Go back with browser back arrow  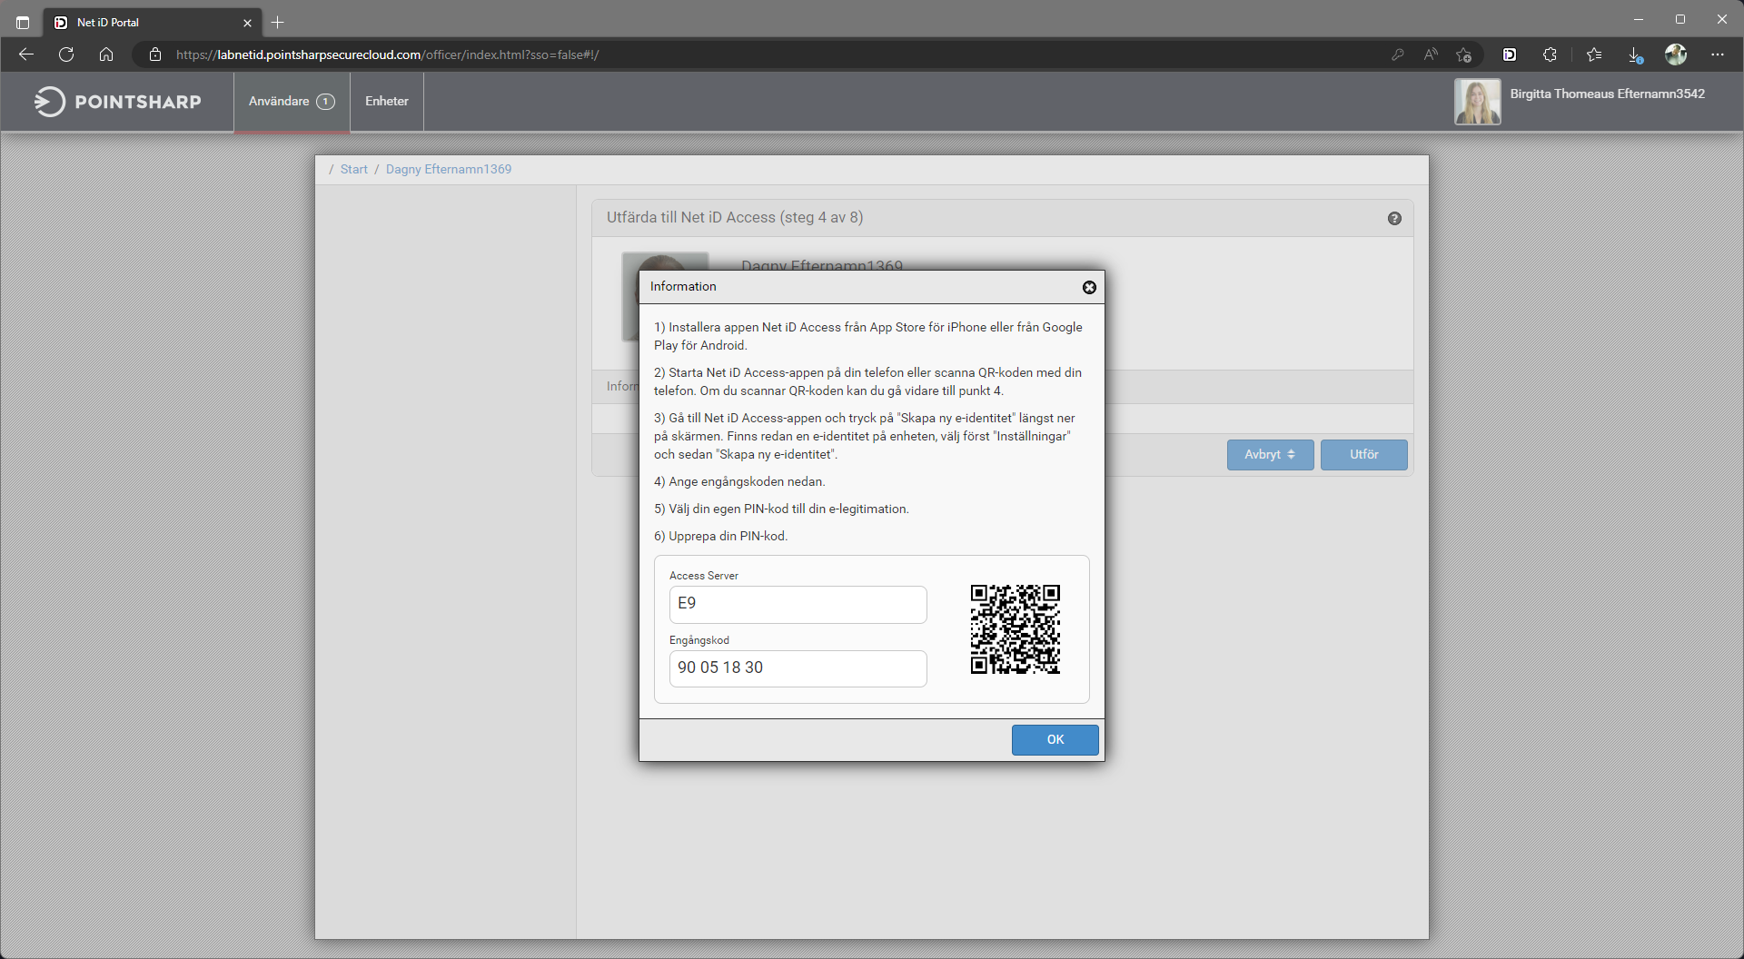[x=26, y=54]
